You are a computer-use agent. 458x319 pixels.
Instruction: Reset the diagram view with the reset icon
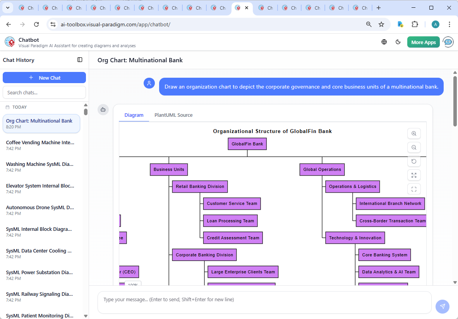(x=414, y=161)
